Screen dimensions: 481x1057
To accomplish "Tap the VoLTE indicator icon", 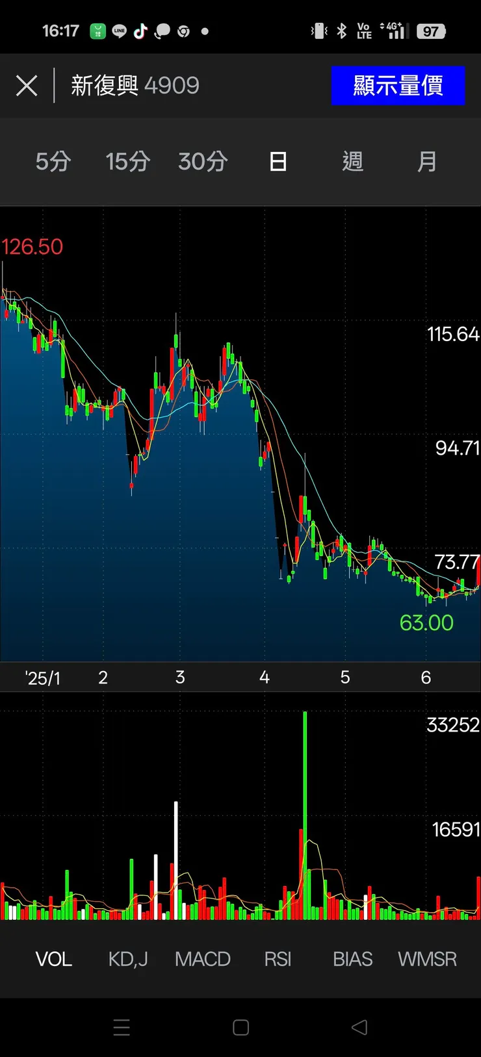I will (364, 31).
